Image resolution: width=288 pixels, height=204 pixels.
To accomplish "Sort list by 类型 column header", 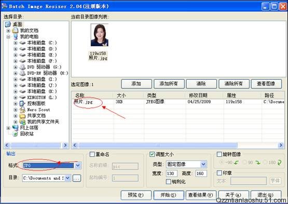I will click(x=164, y=95).
